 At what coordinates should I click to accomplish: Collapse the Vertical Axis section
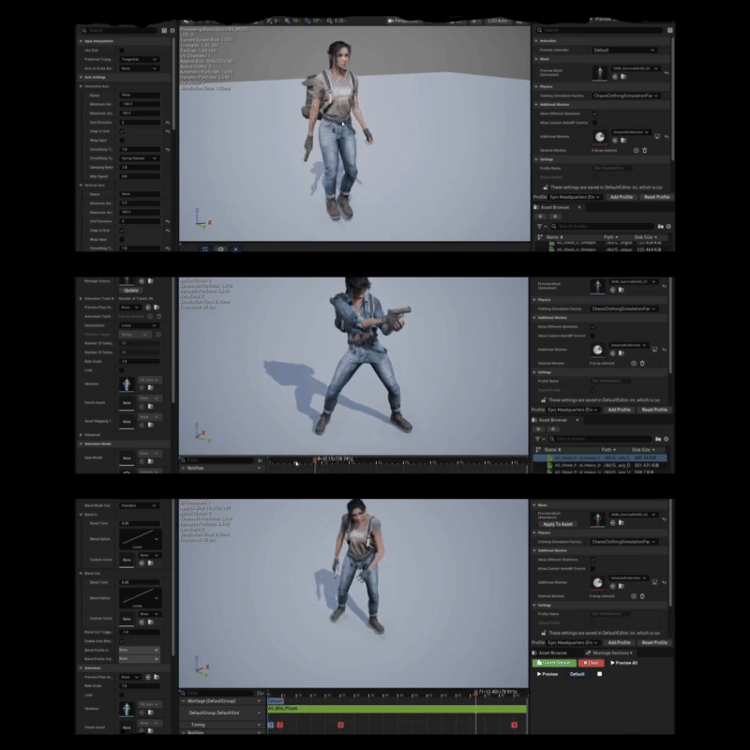tap(81, 185)
